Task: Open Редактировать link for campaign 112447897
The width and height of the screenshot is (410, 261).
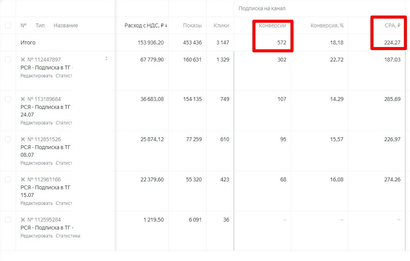Action: coord(37,76)
